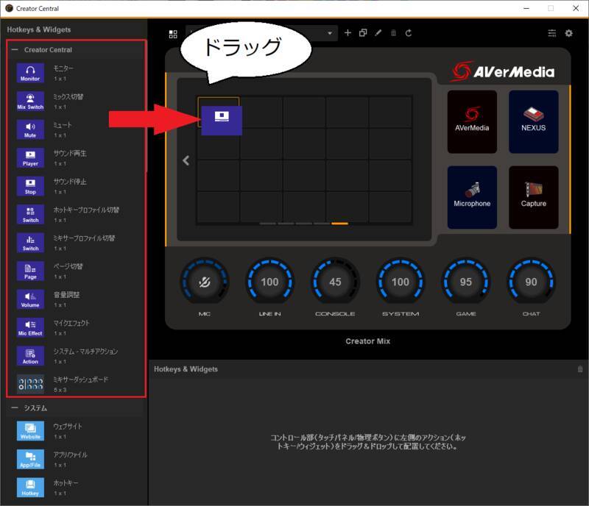Click the plus icon to add profile
The image size is (589, 506).
(348, 33)
